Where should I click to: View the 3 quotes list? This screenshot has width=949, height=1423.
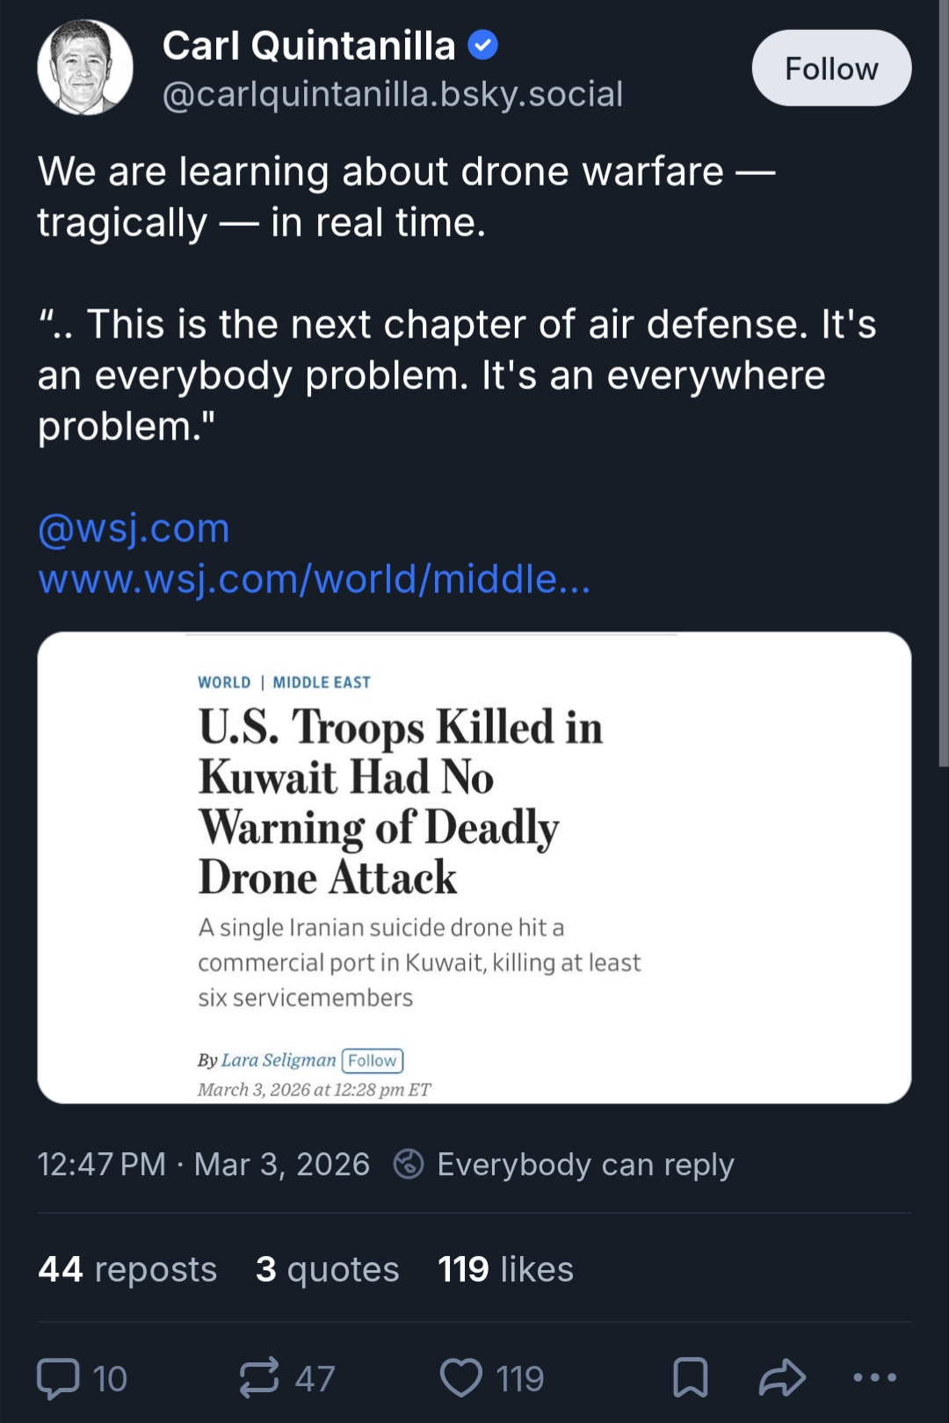(x=327, y=1269)
